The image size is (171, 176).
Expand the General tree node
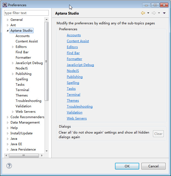pos(8,20)
